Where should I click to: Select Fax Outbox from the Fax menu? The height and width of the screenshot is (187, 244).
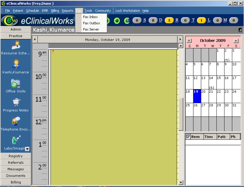[x=91, y=23]
